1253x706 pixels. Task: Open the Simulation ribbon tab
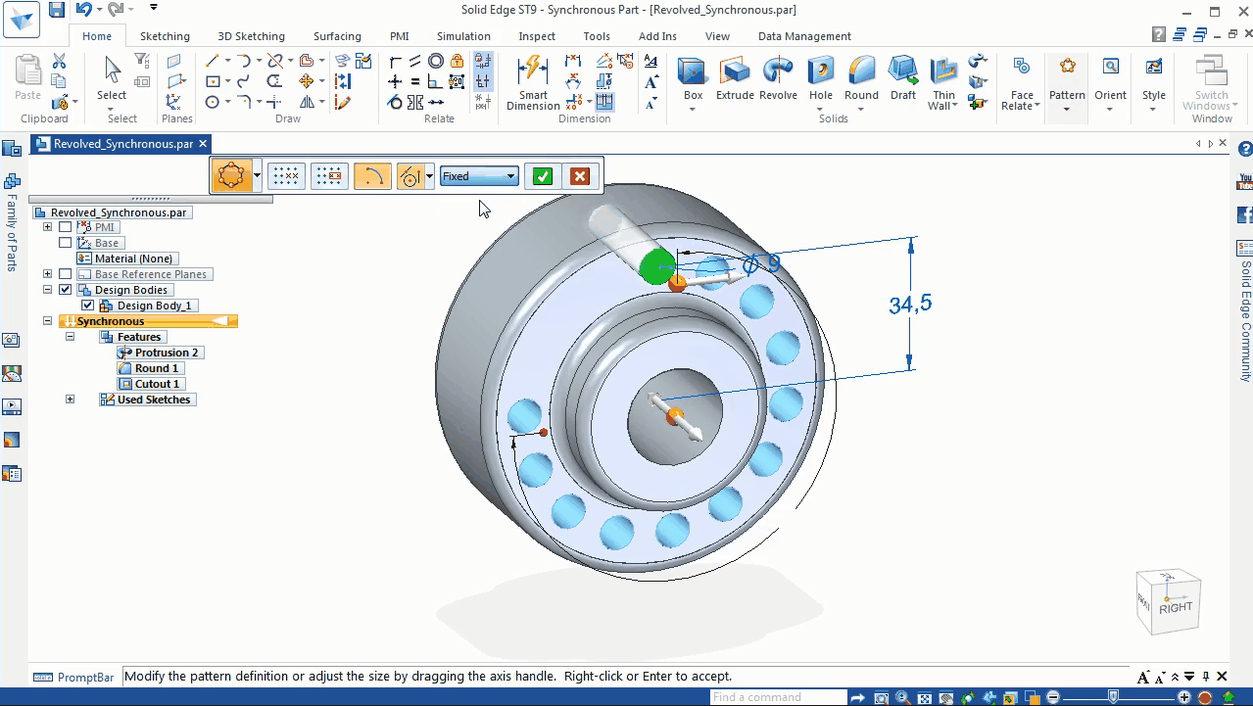pyautogui.click(x=463, y=36)
